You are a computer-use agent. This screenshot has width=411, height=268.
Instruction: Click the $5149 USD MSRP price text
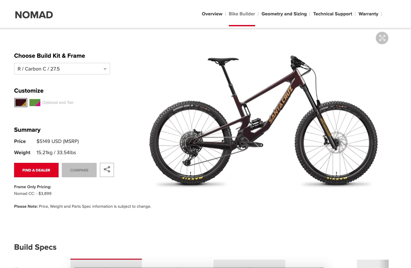click(x=58, y=141)
